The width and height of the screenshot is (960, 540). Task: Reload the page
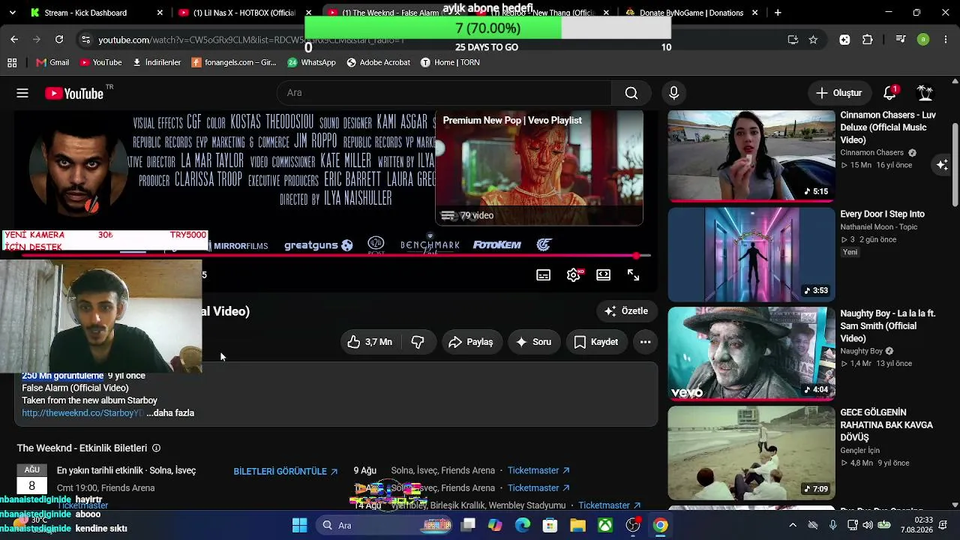click(59, 40)
